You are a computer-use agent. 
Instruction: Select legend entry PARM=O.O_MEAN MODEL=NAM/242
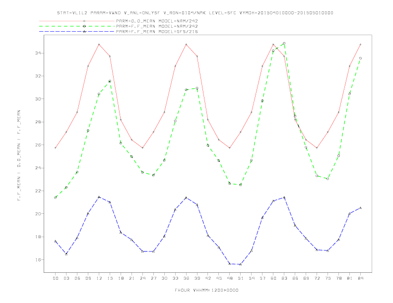[157, 21]
